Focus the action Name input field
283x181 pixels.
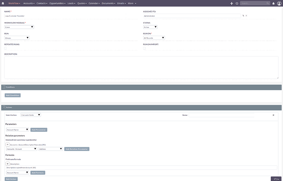point(221,115)
